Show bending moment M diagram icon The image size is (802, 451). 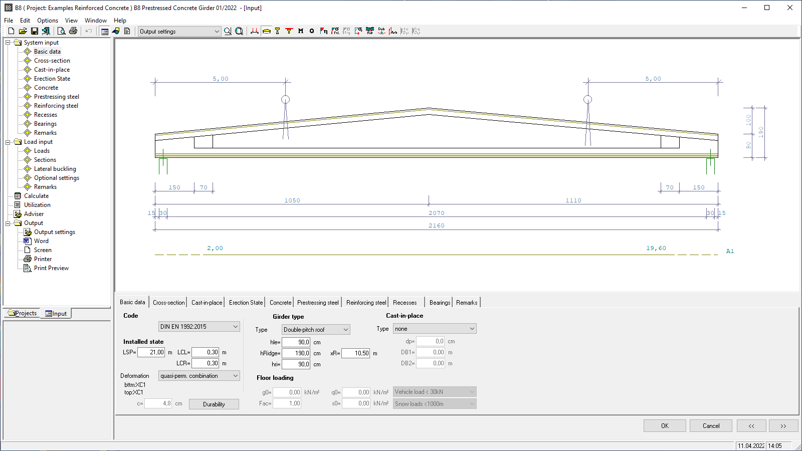coord(301,31)
